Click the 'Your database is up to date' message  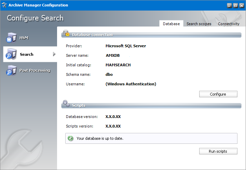100,138
